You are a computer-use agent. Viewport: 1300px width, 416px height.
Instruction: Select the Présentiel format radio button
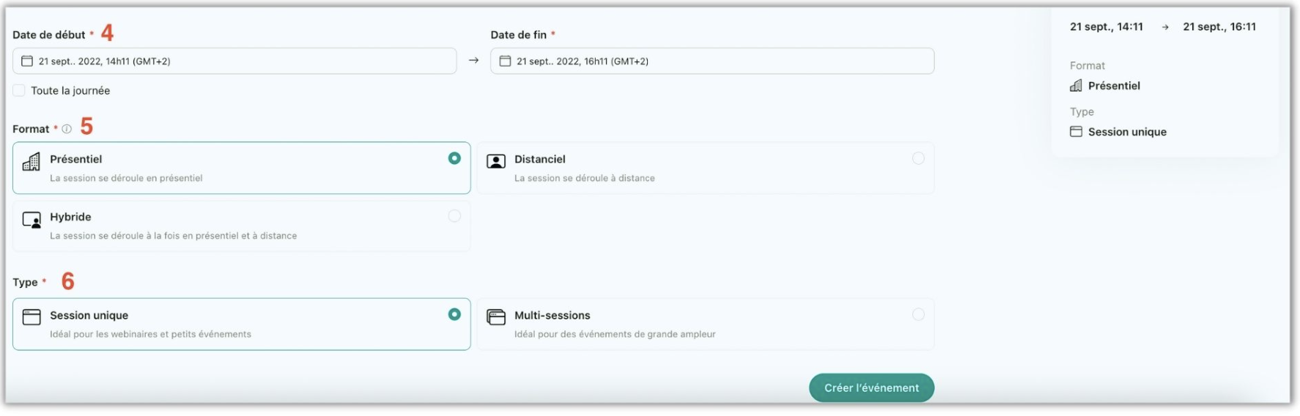pos(454,158)
